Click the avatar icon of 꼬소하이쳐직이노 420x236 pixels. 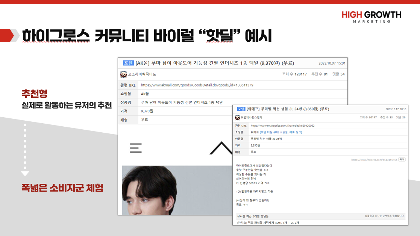[x=123, y=74]
